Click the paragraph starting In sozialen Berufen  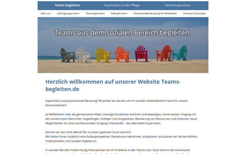118,152
